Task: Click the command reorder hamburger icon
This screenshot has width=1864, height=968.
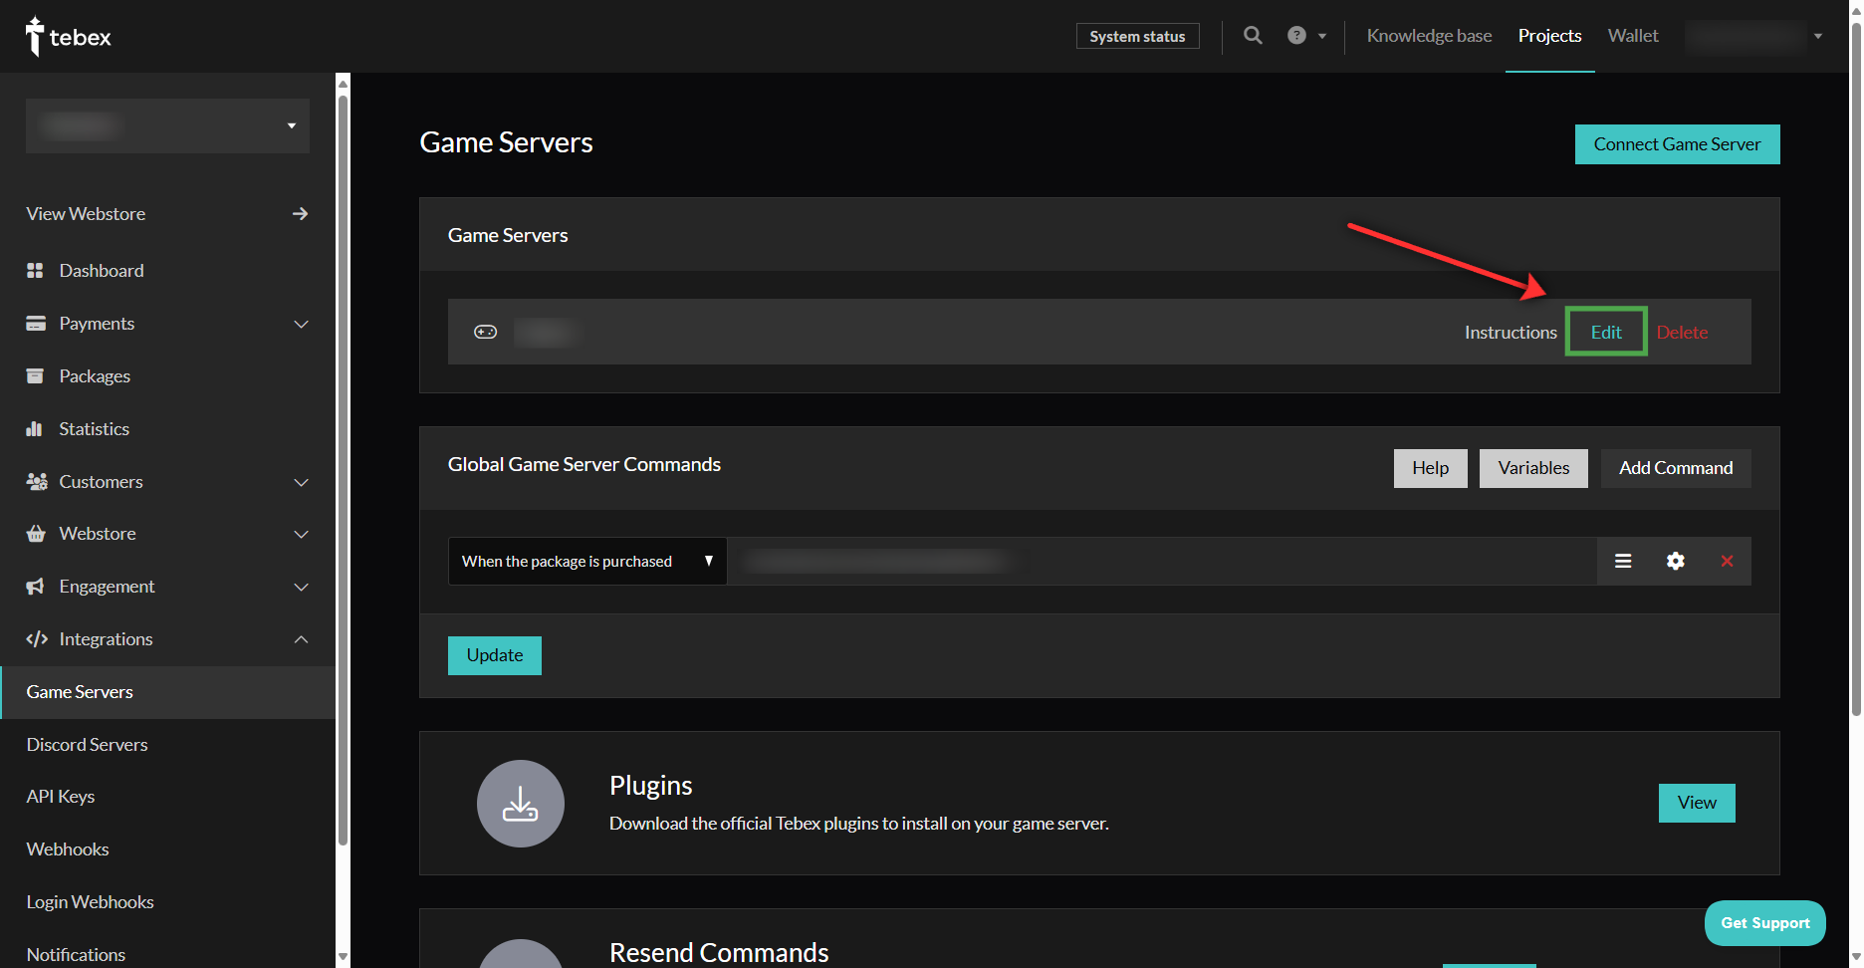Action: (1623, 562)
